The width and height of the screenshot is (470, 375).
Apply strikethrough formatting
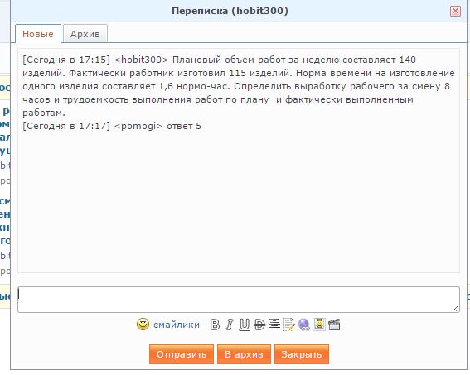tap(259, 325)
